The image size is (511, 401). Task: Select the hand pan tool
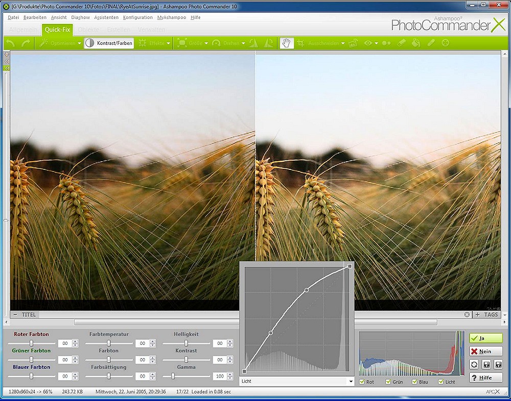287,43
